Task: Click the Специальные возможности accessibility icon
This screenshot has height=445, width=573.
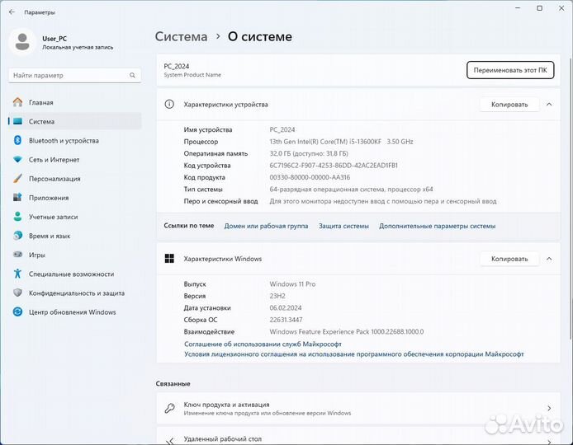Action: pyautogui.click(x=17, y=274)
